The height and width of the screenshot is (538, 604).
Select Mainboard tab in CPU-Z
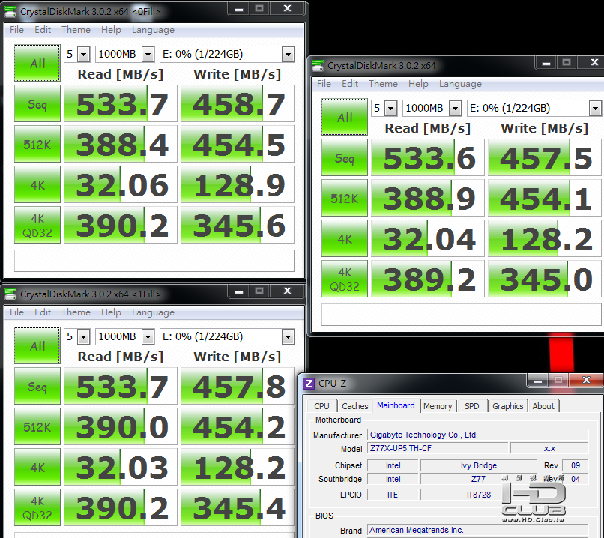396,405
